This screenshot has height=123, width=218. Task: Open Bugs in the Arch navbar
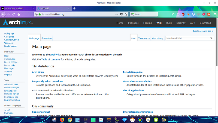pyautogui.click(x=169, y=23)
